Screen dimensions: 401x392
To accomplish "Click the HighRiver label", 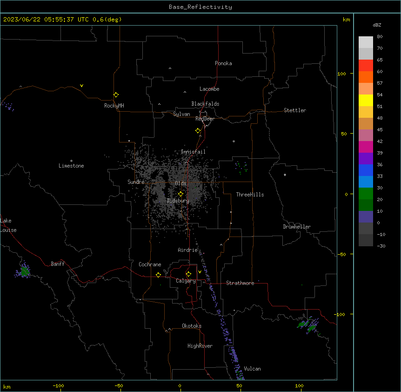I will pyautogui.click(x=200, y=346).
